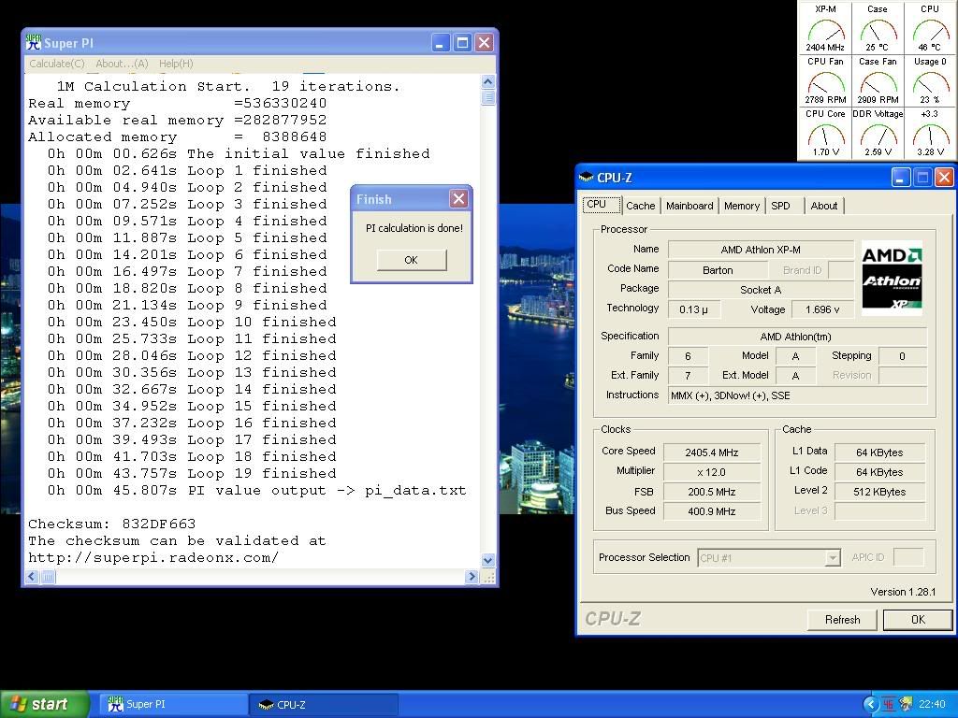
Task: Expand hidden system tray icons arrow
Action: (871, 705)
